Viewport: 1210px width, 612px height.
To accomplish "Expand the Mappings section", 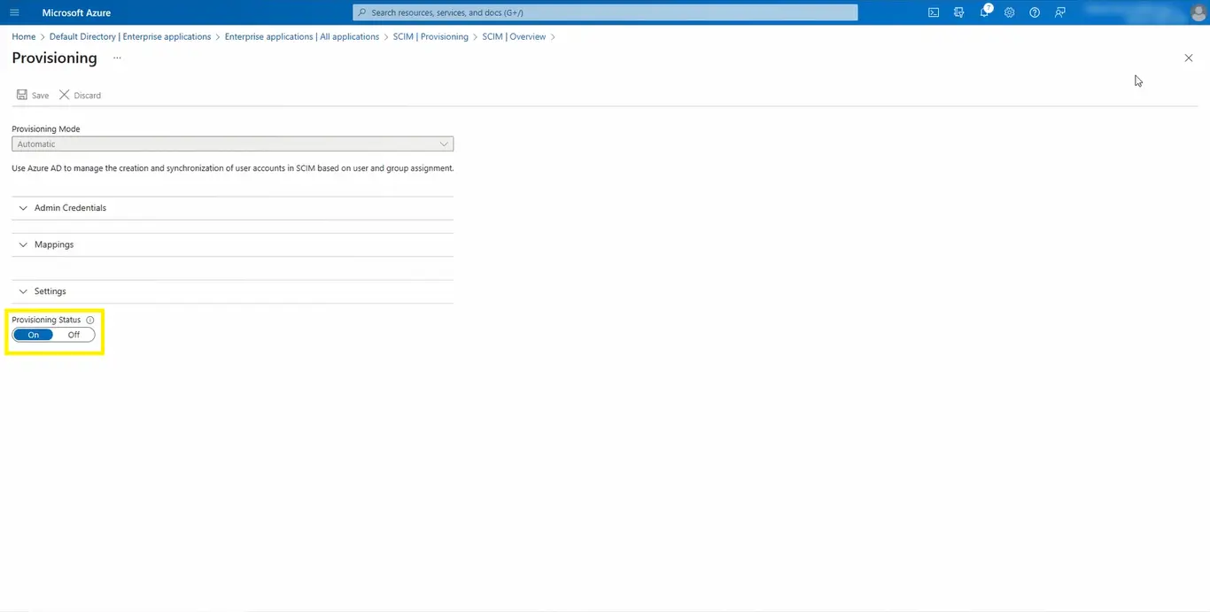I will [232, 244].
